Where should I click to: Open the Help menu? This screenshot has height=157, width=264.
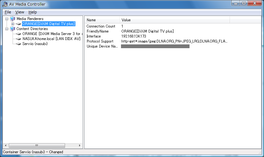coord(32,12)
